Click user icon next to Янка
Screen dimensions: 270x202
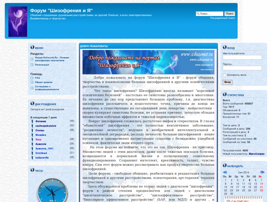point(32,139)
